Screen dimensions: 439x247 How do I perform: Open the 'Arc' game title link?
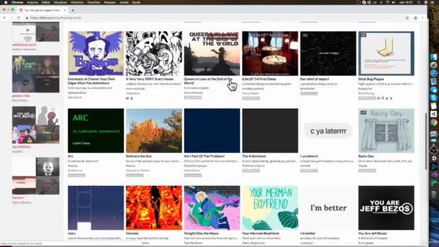(70, 156)
